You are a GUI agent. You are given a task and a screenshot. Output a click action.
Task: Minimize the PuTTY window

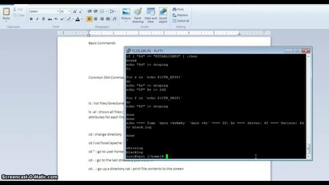pos(288,51)
